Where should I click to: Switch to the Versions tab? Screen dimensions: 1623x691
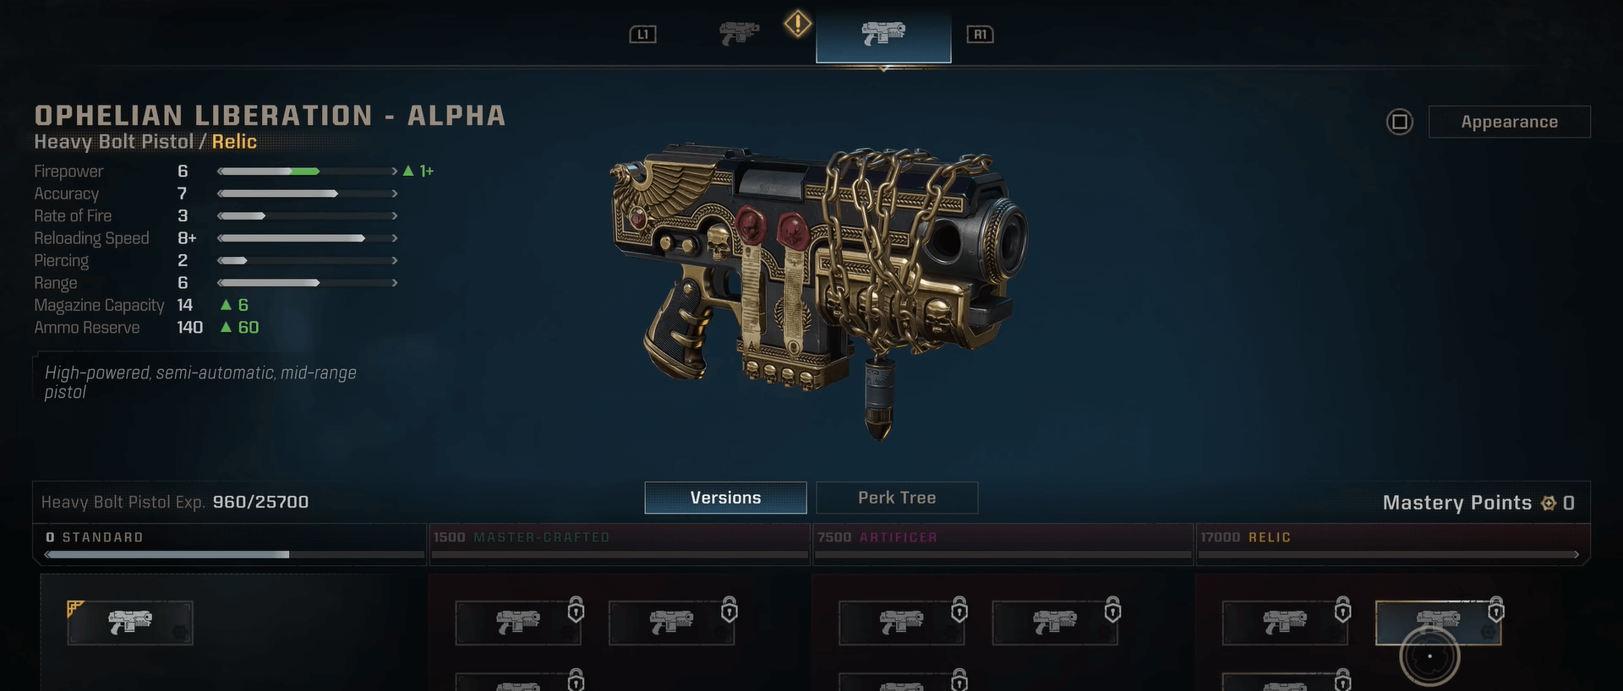tap(725, 498)
